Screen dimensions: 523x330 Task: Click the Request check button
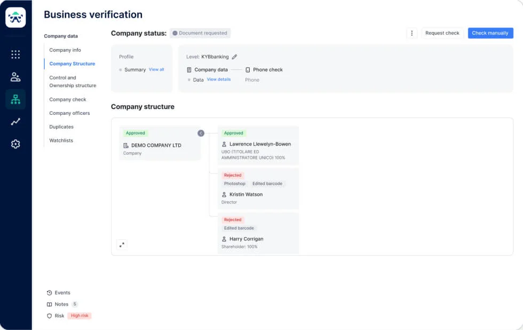coord(442,33)
